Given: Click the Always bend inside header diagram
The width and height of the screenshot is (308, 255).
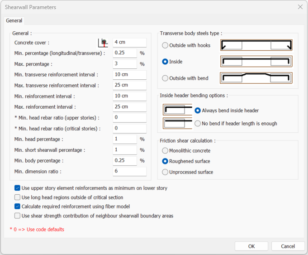Looking at the screenshot, I should click(x=177, y=110).
